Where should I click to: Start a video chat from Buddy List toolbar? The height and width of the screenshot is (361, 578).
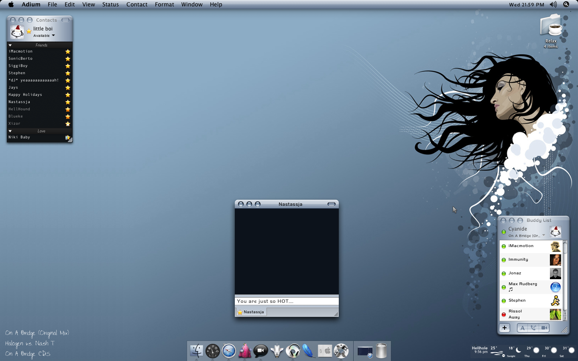click(544, 328)
